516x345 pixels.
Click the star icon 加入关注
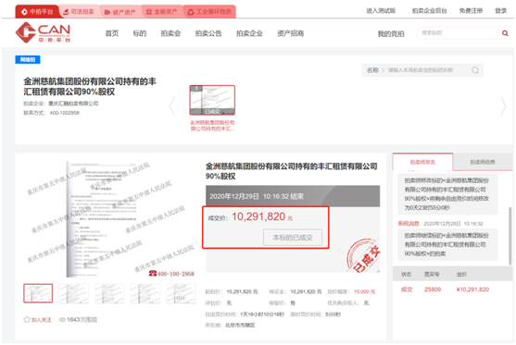pyautogui.click(x=27, y=319)
